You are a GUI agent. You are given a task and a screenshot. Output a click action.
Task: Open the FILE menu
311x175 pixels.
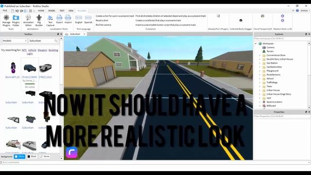[5, 11]
